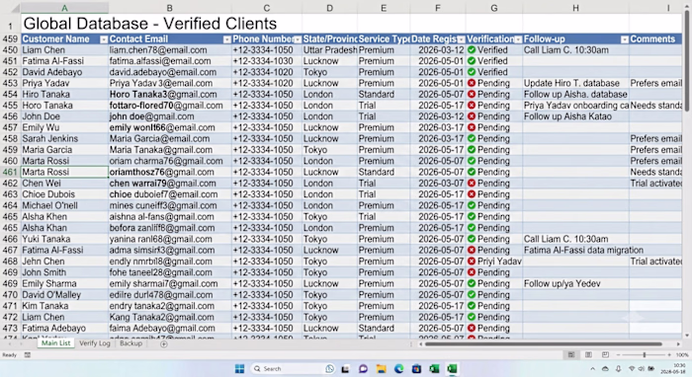Viewport: 692px width, 377px height.
Task: Switch to the Main List sheet tab
Action: pos(55,343)
